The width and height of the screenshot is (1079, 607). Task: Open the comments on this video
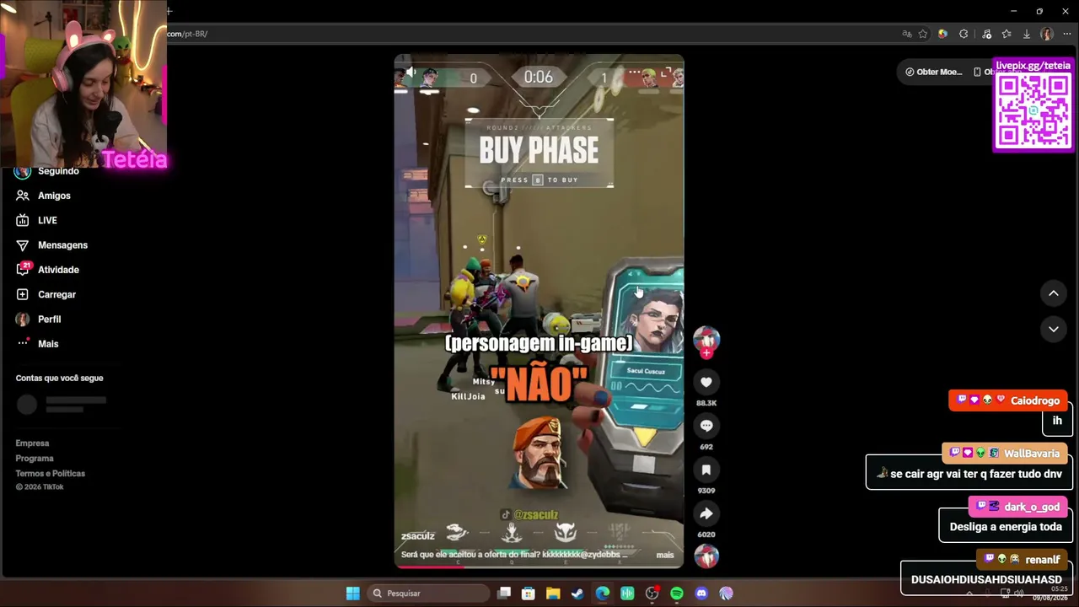point(706,426)
